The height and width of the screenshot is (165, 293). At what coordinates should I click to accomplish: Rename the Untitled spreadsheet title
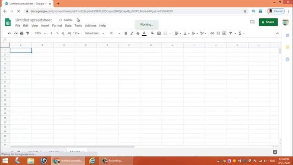click(x=33, y=20)
